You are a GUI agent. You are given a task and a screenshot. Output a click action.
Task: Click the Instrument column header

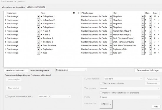click(x=23, y=13)
